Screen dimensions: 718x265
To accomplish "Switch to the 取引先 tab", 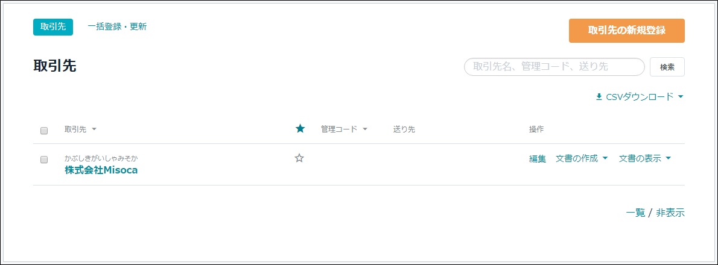I will pos(53,27).
